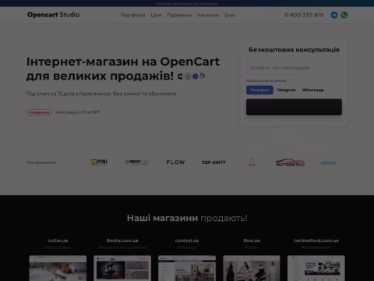374x281 pixels.
Task: Click the red-teal circular client logo
Action: pos(252,162)
